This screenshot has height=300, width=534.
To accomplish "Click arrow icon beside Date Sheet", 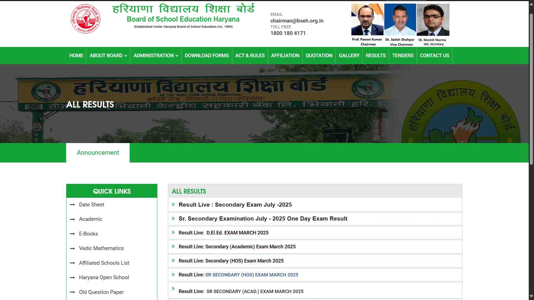I will (72, 205).
